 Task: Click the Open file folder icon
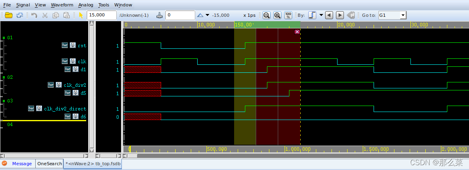tap(9, 15)
